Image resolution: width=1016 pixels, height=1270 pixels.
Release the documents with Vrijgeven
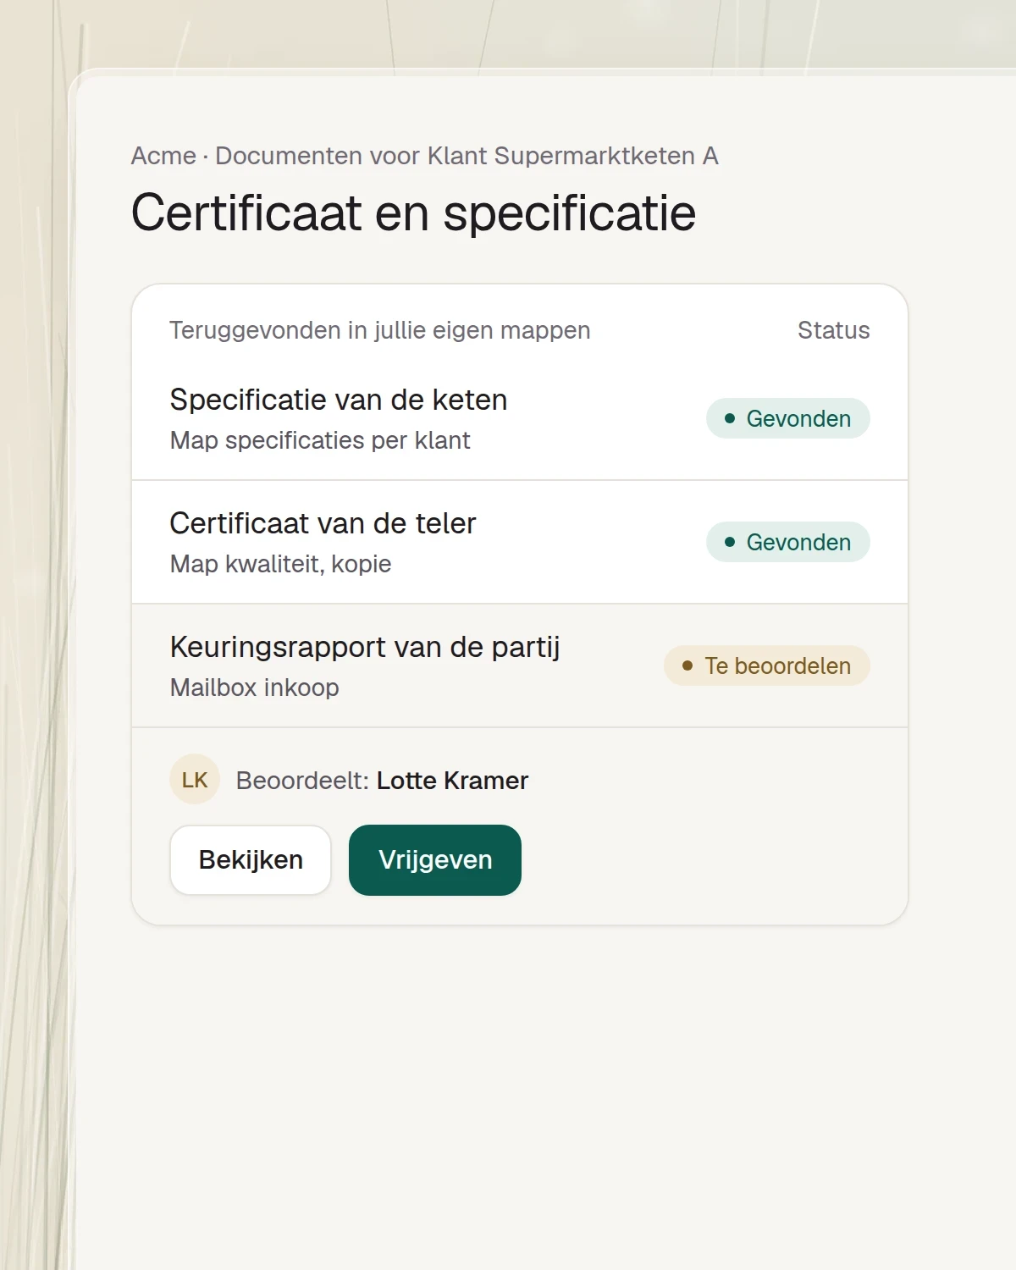[x=435, y=859]
